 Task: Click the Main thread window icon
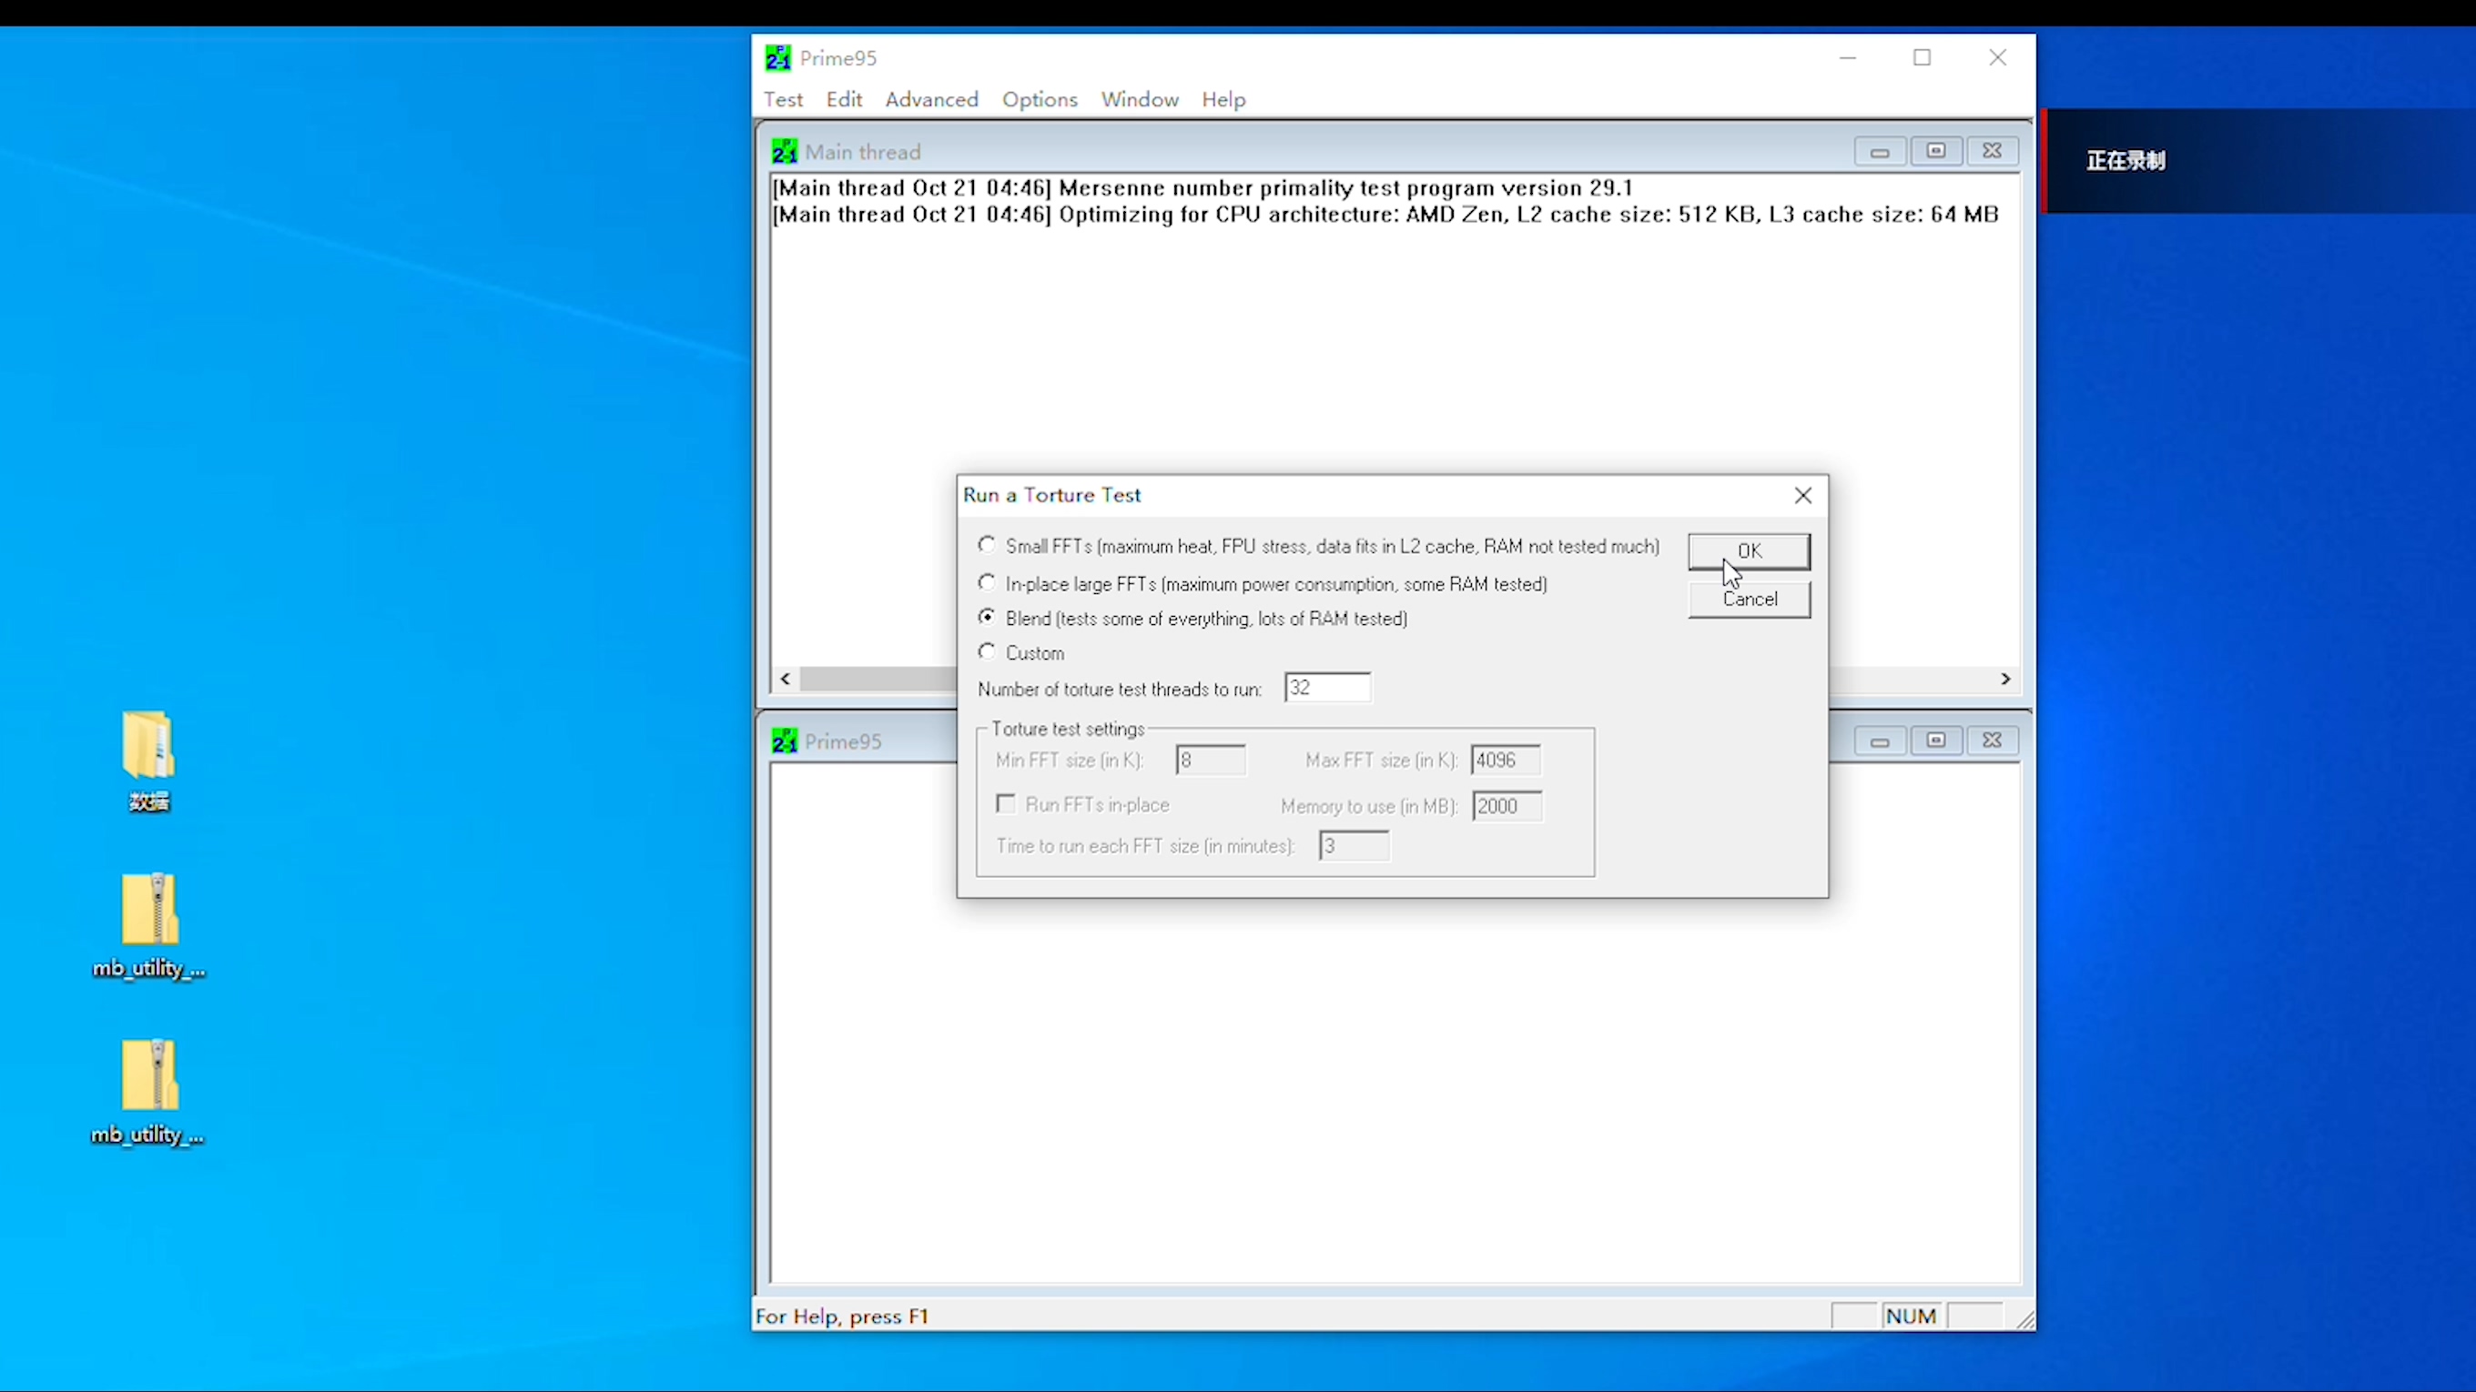tap(785, 152)
